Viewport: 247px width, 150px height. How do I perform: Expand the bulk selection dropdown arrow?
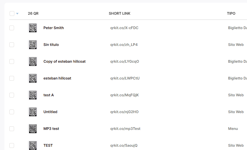click(17, 13)
